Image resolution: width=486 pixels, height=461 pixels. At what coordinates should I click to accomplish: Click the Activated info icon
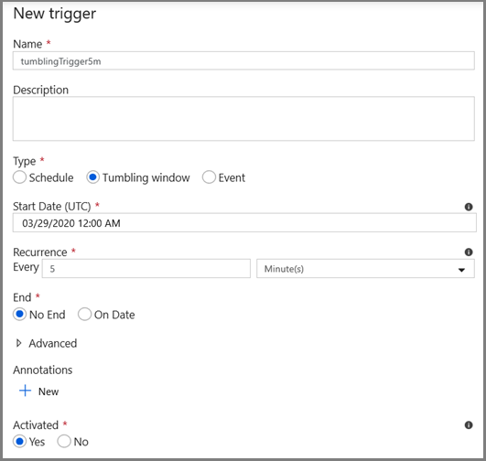(x=469, y=425)
